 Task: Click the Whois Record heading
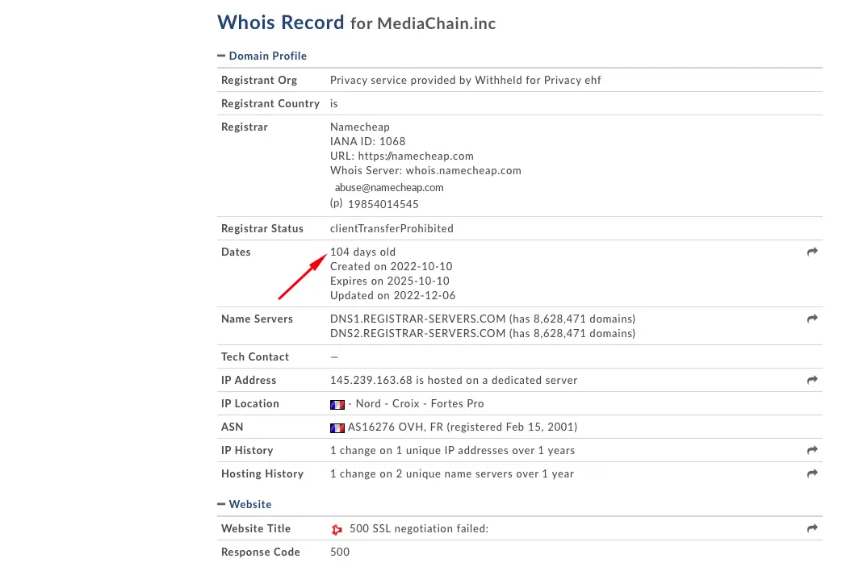click(281, 23)
